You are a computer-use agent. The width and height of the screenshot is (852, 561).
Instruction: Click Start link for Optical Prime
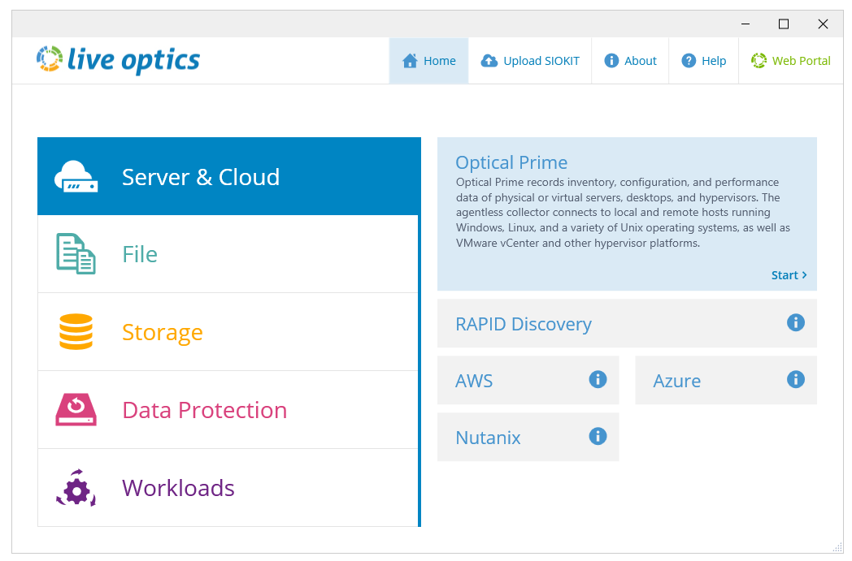pyautogui.click(x=789, y=275)
